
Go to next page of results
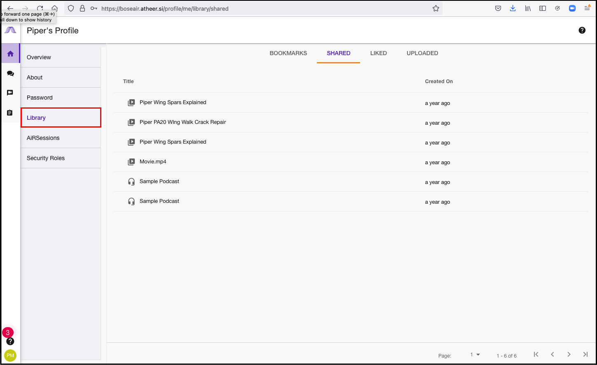(569, 354)
